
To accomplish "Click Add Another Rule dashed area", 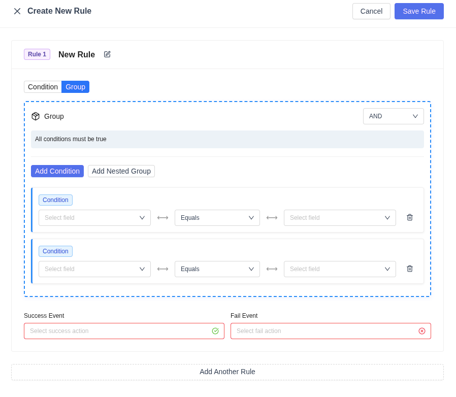I will tap(227, 372).
